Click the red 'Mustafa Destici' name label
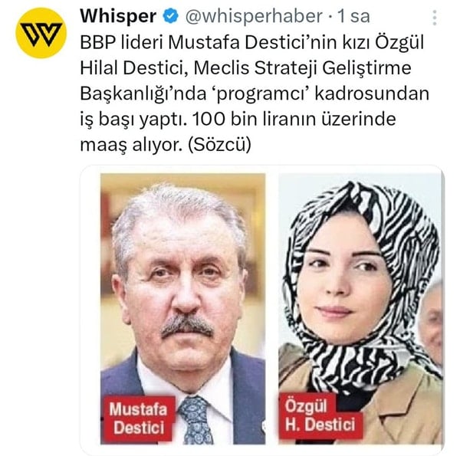 [138, 418]
